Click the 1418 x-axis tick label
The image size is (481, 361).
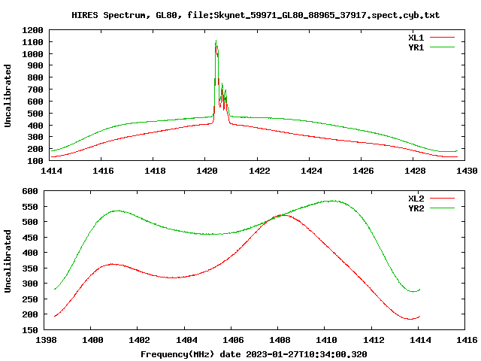(x=155, y=171)
